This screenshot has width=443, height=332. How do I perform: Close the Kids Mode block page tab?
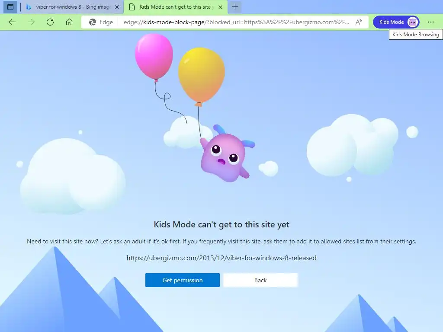click(221, 7)
